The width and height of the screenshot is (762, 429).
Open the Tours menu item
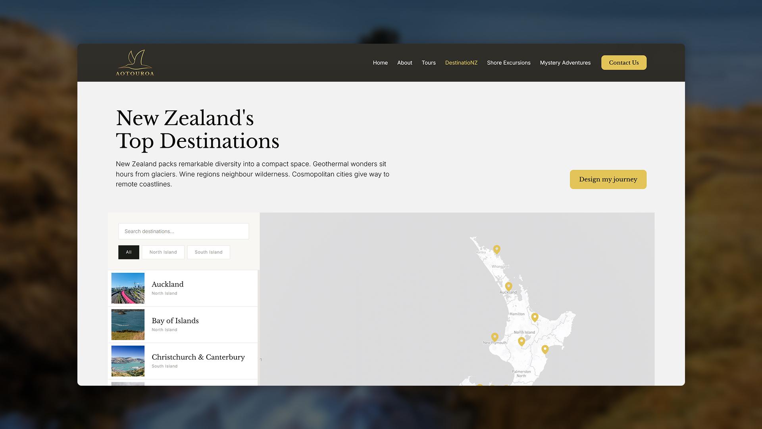pyautogui.click(x=429, y=63)
